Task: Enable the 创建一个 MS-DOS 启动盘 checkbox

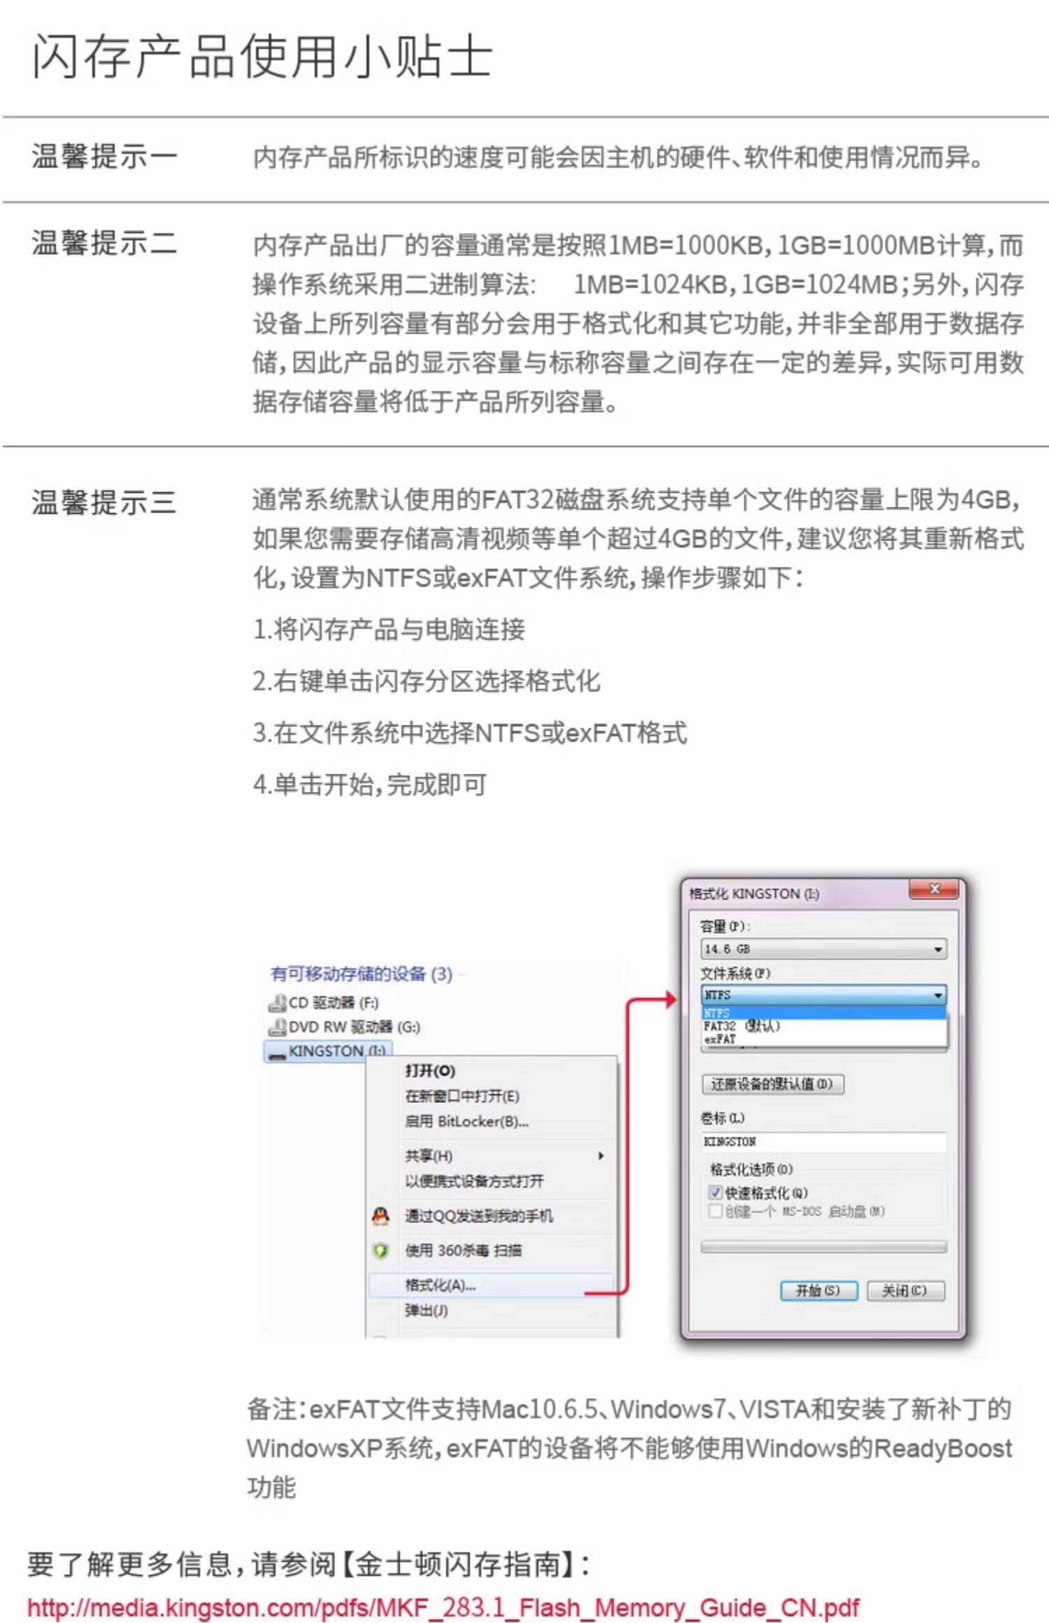Action: click(x=715, y=1211)
